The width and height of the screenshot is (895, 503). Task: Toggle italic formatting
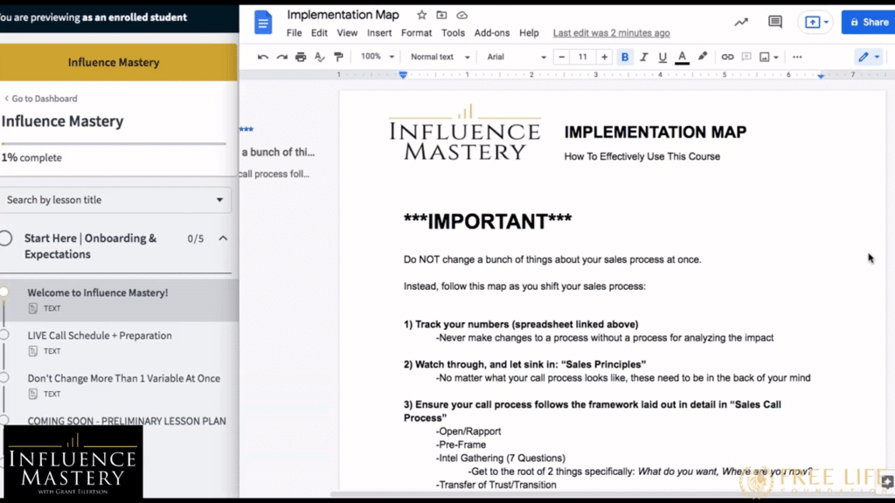(644, 56)
